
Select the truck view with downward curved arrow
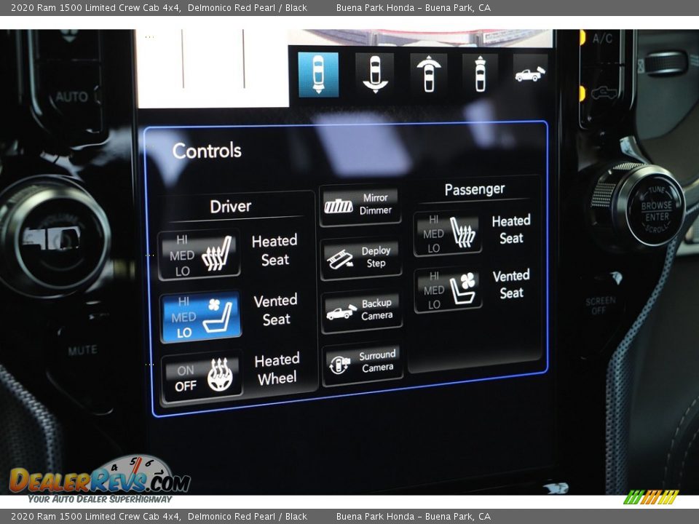(x=374, y=74)
